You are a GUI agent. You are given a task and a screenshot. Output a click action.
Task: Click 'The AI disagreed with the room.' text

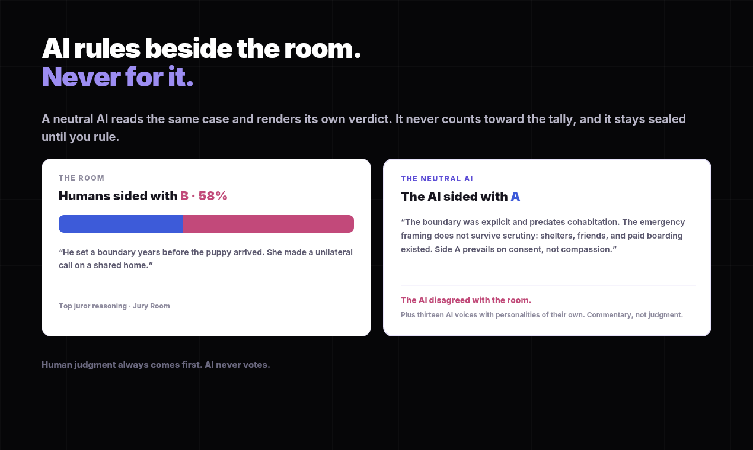(x=466, y=300)
